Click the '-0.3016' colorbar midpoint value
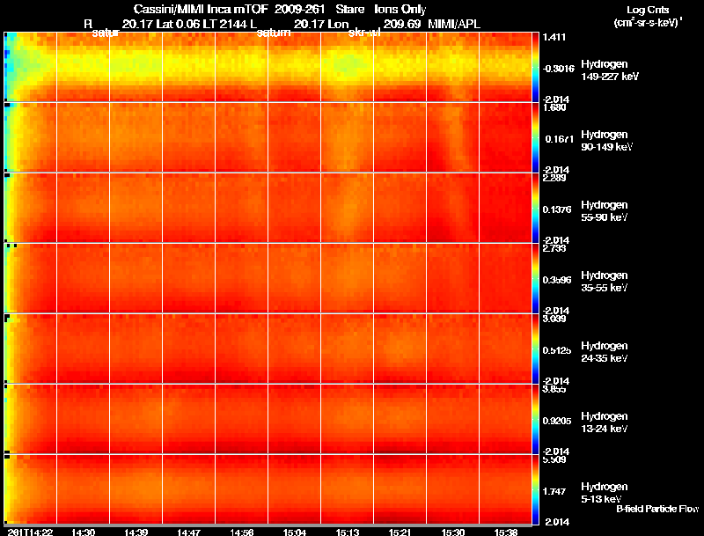Screen dimensions: 704x536 [x=558, y=69]
